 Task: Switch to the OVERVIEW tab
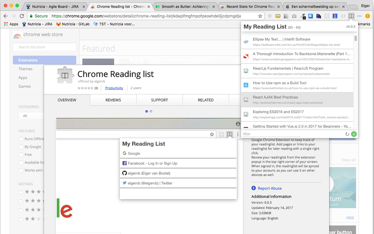coord(67,100)
